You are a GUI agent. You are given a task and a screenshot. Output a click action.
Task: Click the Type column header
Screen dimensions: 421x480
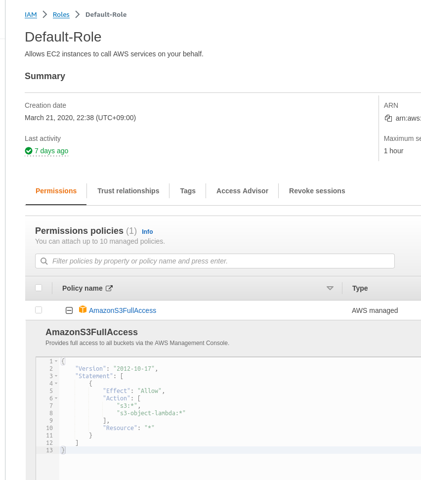coord(360,288)
